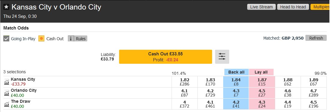The height and width of the screenshot is (112, 330).
Task: Click Cash Out £33.55 button
Action: pyautogui.click(x=165, y=57)
